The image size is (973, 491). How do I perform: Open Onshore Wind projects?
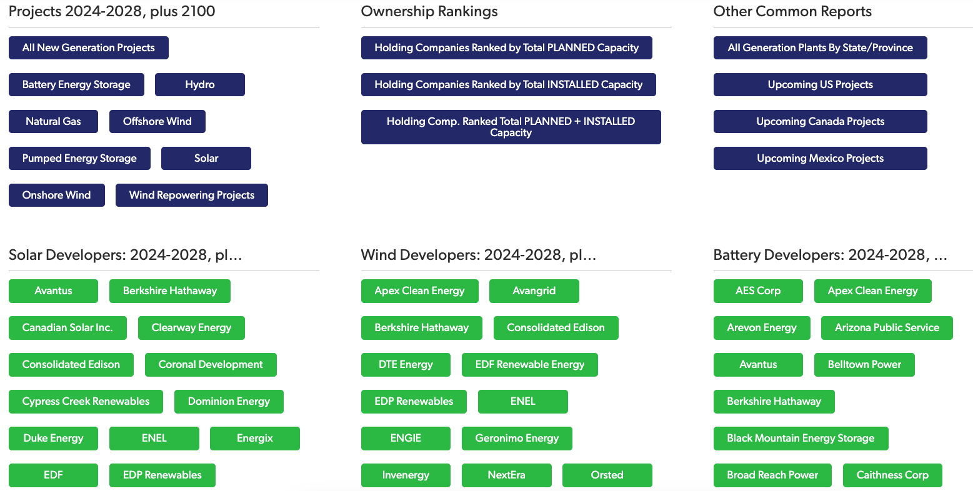click(x=57, y=195)
